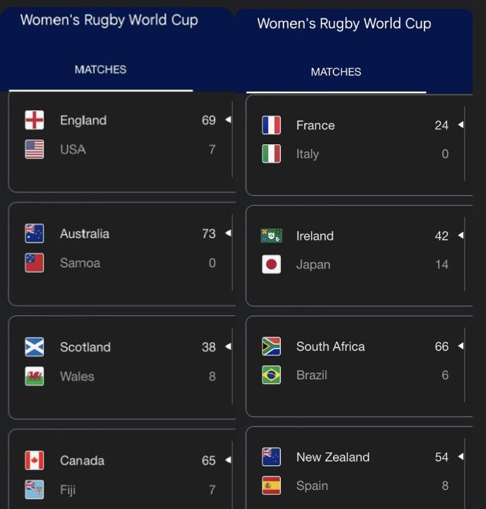This screenshot has width=486, height=509.
Task: Select the Ireland rugby crest icon
Action: click(271, 235)
